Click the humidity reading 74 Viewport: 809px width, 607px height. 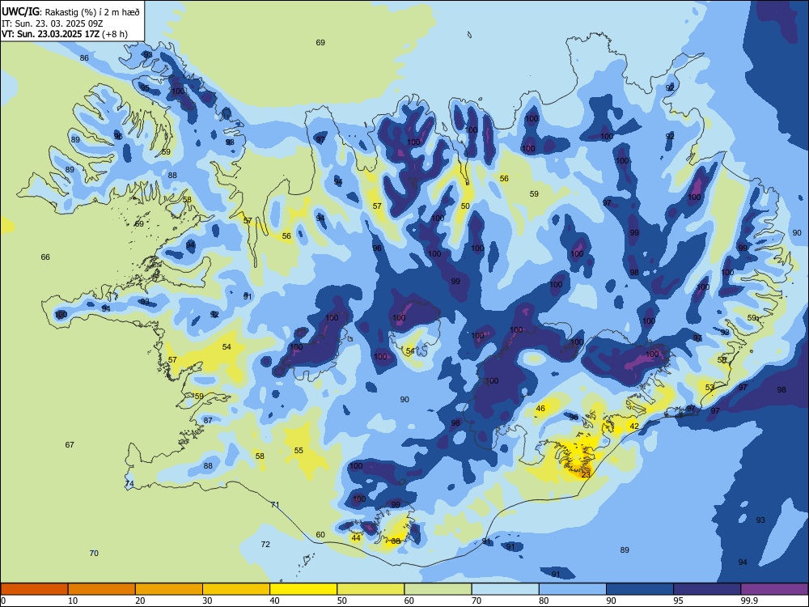[x=129, y=484]
